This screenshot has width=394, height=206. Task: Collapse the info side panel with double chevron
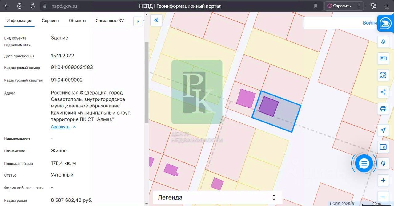tap(156, 20)
